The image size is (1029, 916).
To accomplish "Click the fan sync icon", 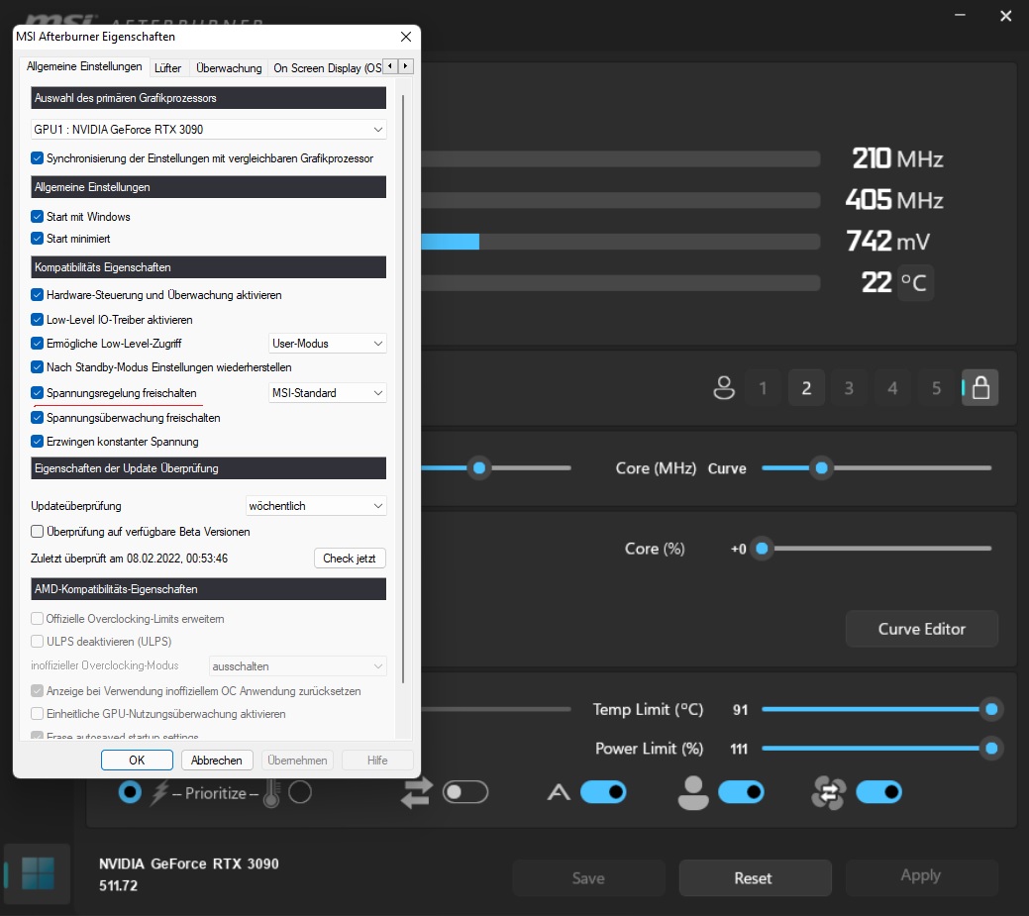I will (x=828, y=792).
